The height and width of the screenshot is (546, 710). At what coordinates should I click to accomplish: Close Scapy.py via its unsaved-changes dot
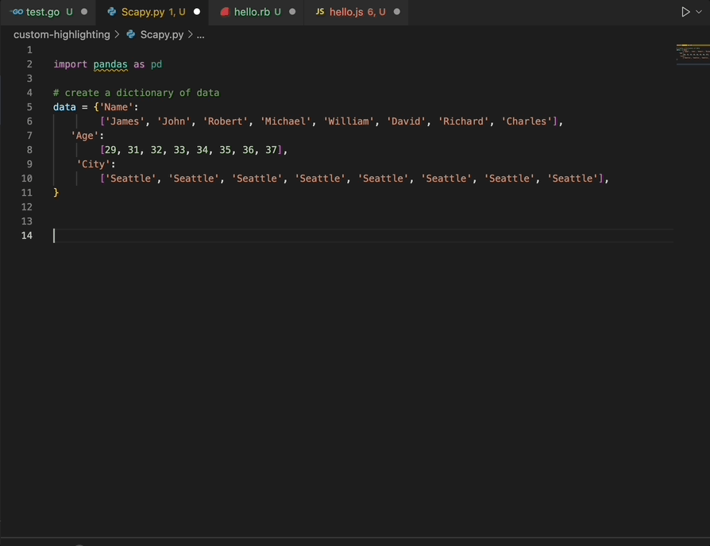pyautogui.click(x=196, y=12)
